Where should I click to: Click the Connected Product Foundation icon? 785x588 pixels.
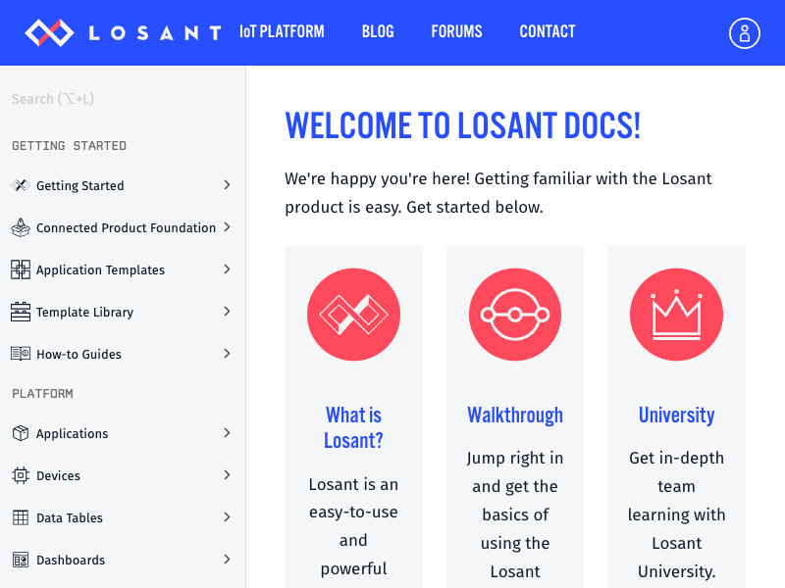coord(21,227)
